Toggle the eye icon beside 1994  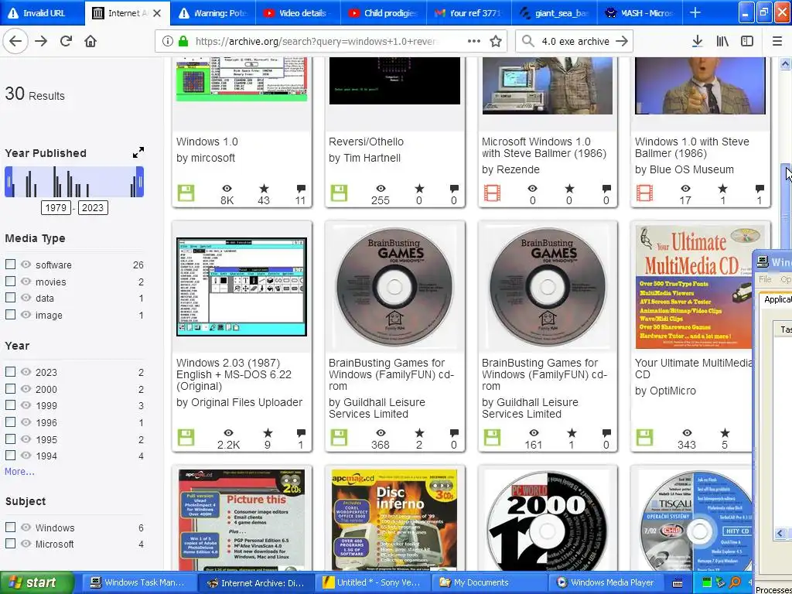(x=26, y=455)
